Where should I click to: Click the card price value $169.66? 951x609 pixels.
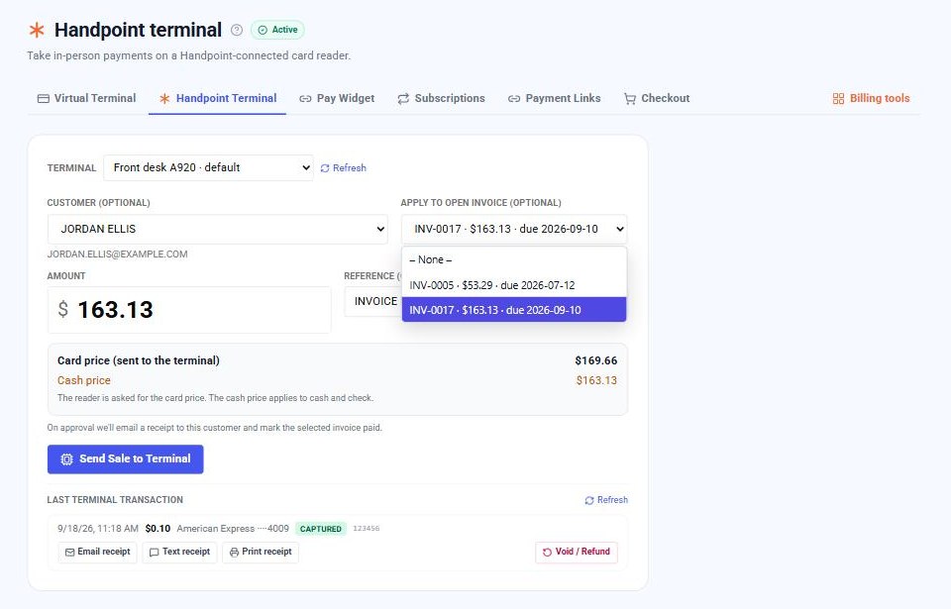pos(596,360)
